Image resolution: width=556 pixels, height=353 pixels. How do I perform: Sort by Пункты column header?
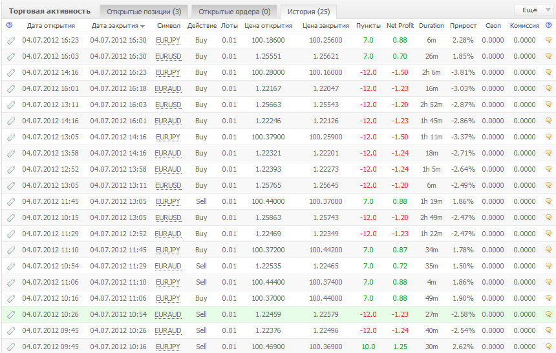pos(369,26)
